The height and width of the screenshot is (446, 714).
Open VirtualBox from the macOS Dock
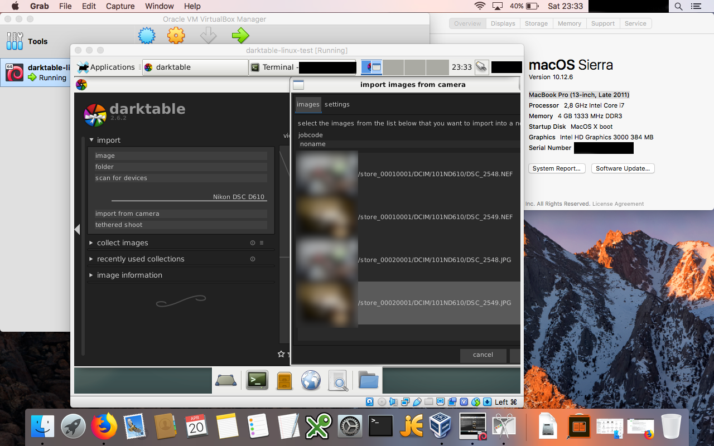(x=441, y=426)
